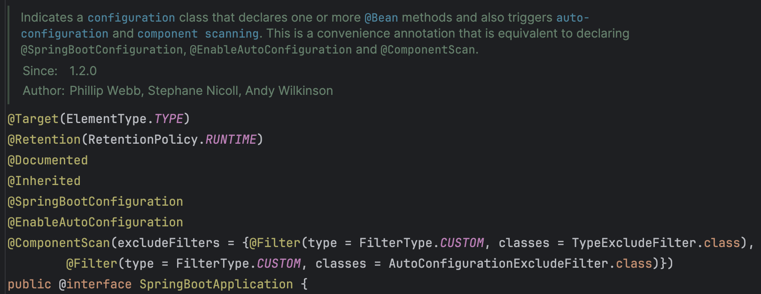Click the @Retention annotation
This screenshot has height=294, width=761.
[x=44, y=139]
